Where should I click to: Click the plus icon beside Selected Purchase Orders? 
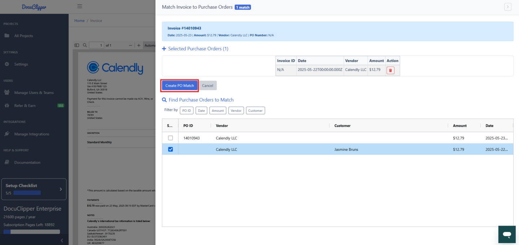tap(164, 49)
